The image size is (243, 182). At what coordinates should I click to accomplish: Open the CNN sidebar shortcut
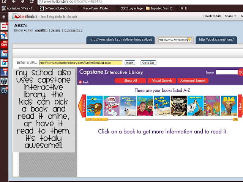pos(4,45)
